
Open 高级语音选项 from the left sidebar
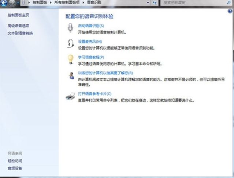pos(18,26)
